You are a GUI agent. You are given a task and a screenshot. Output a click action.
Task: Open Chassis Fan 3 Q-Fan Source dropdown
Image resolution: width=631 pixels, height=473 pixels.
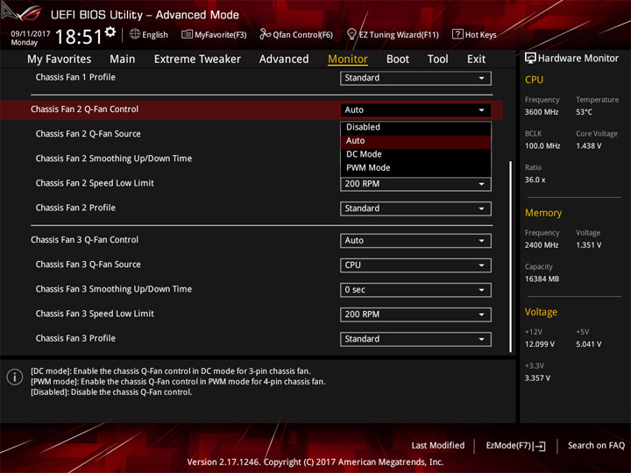pos(415,265)
